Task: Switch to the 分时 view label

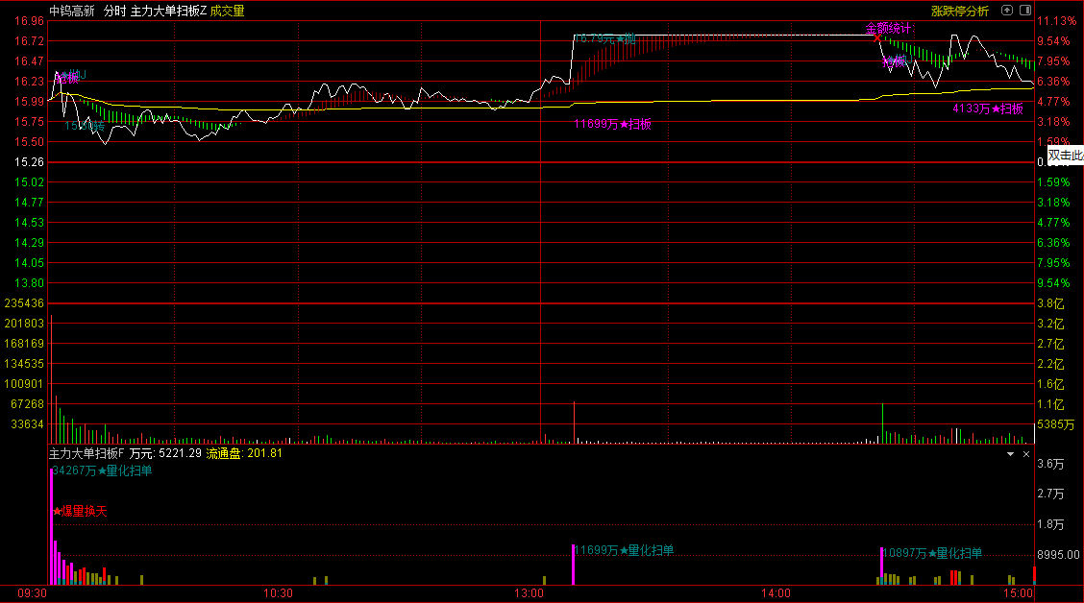Action: click(x=114, y=12)
